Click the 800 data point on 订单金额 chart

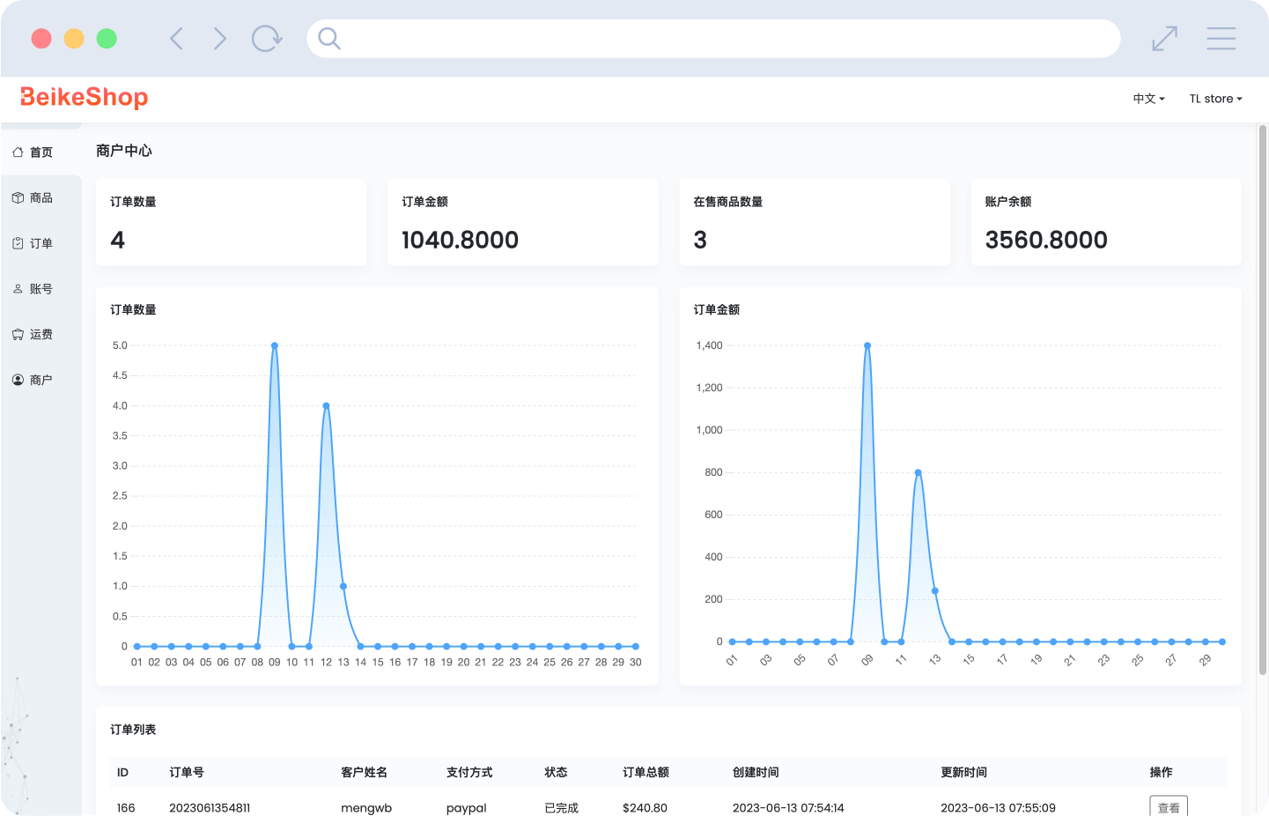point(919,472)
